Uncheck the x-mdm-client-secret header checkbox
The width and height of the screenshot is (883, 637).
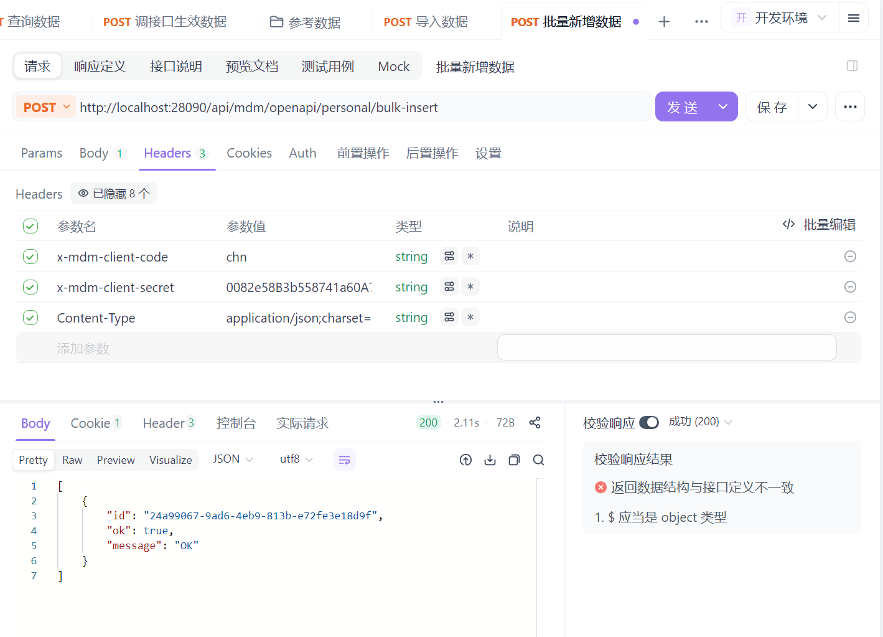coord(30,287)
